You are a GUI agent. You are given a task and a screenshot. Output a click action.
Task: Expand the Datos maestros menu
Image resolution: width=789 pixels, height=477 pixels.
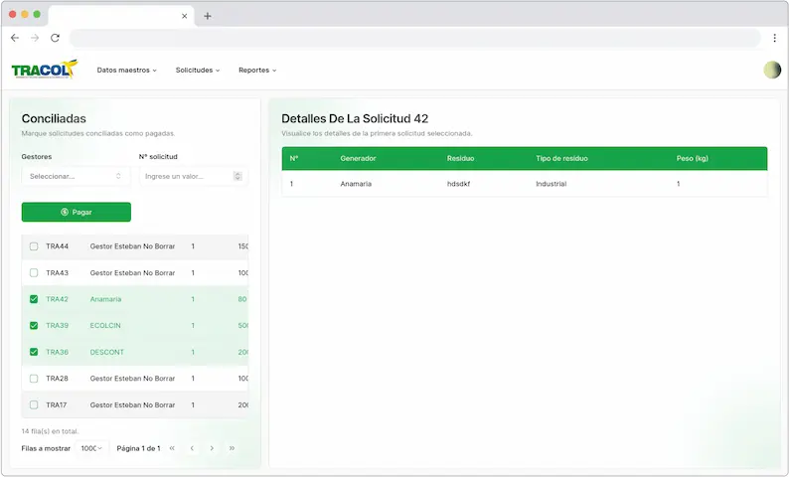coord(126,71)
